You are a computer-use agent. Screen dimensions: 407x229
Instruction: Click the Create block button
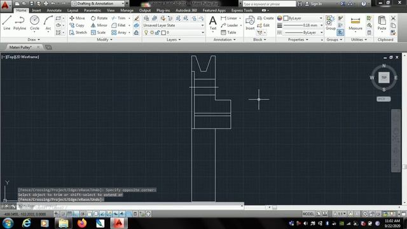265,18
